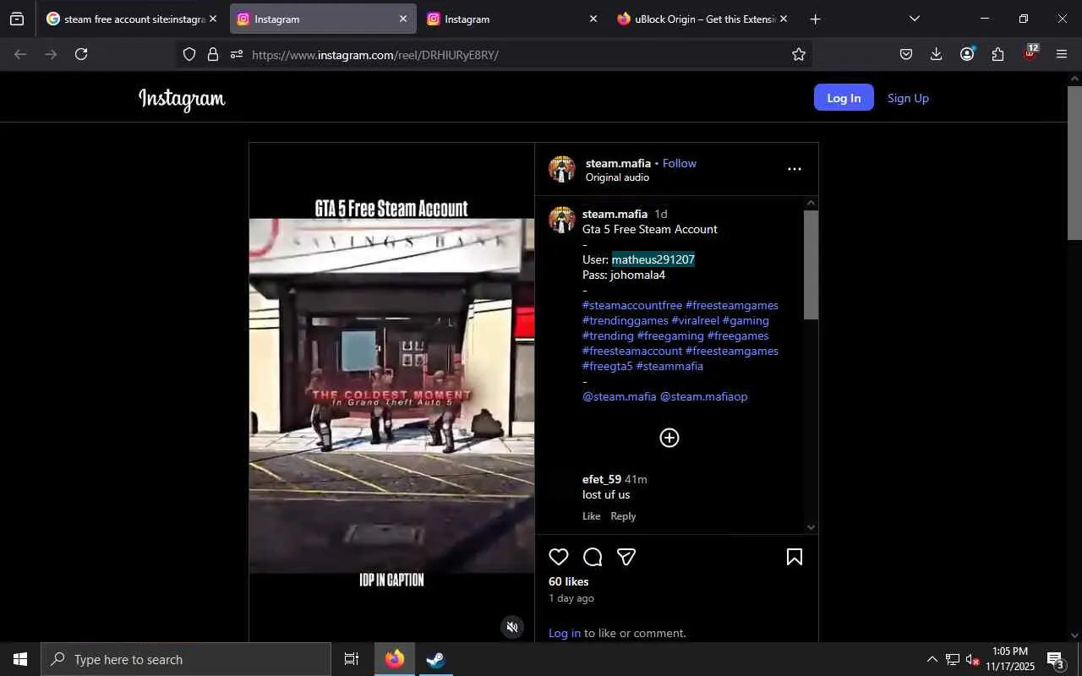Click the Windows taskbar search box
The image size is (1082, 676).
[x=186, y=659]
